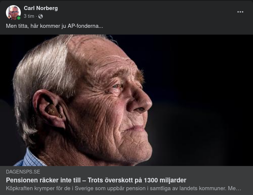
Task: Open headline "Pensionen räcker inte till"
Action: click(x=45, y=180)
